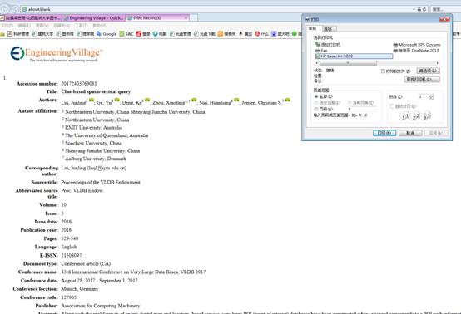Screen dimensions: 461x314
Task: Select the page numbers radio button
Action: [x=316, y=109]
